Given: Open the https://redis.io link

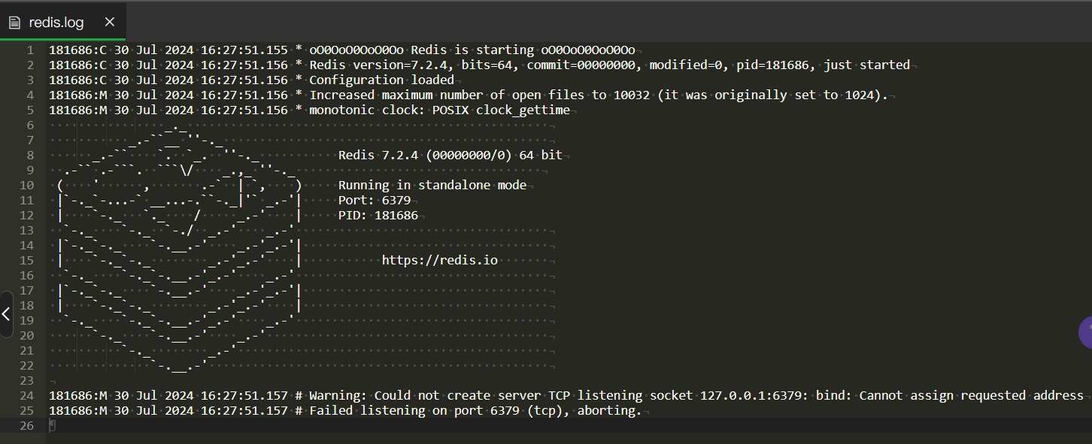Looking at the screenshot, I should tap(440, 260).
